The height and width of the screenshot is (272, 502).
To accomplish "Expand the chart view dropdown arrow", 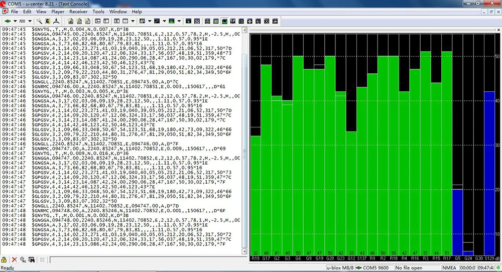I will click(x=164, y=21).
